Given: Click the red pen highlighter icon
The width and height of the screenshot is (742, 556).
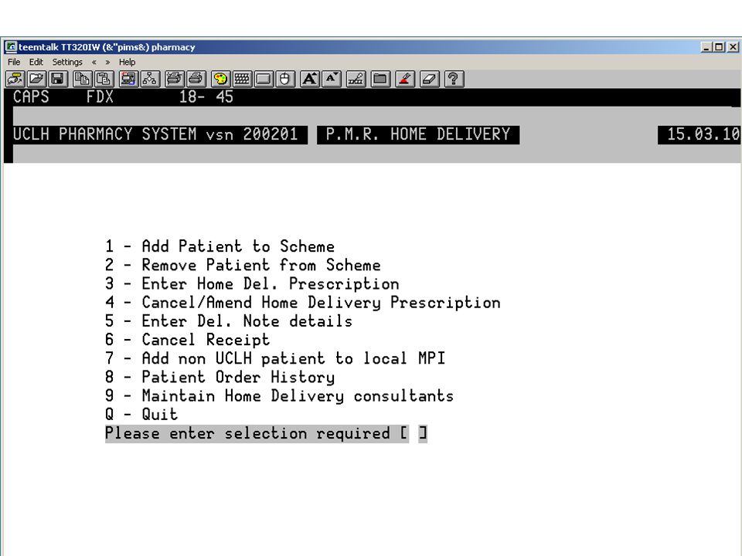Looking at the screenshot, I should pos(405,79).
